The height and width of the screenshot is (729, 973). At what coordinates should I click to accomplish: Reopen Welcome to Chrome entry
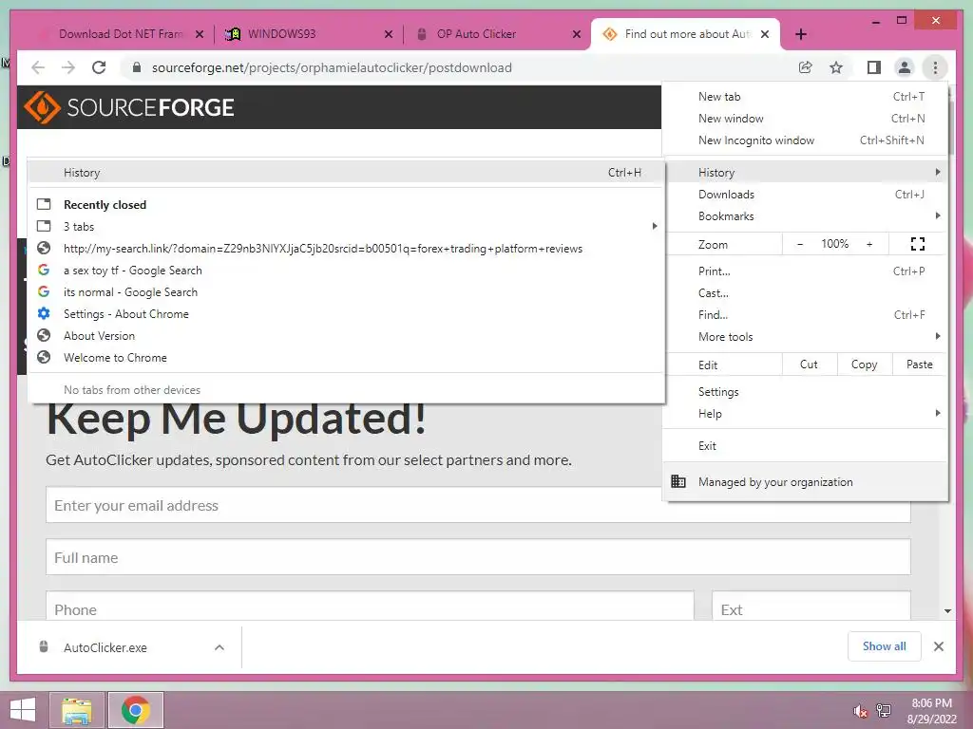(346, 358)
